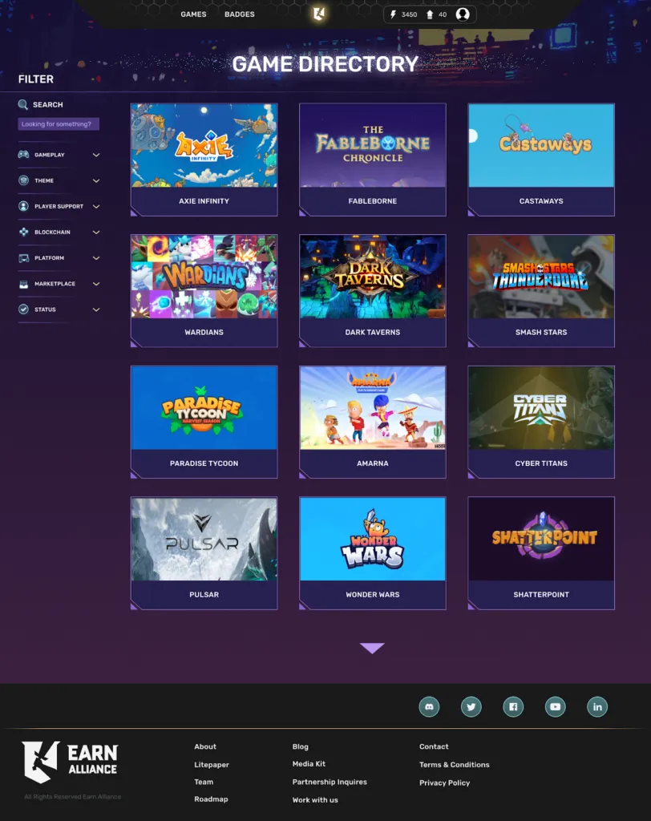Click the Work with us footer link
Image resolution: width=651 pixels, height=821 pixels.
[315, 800]
